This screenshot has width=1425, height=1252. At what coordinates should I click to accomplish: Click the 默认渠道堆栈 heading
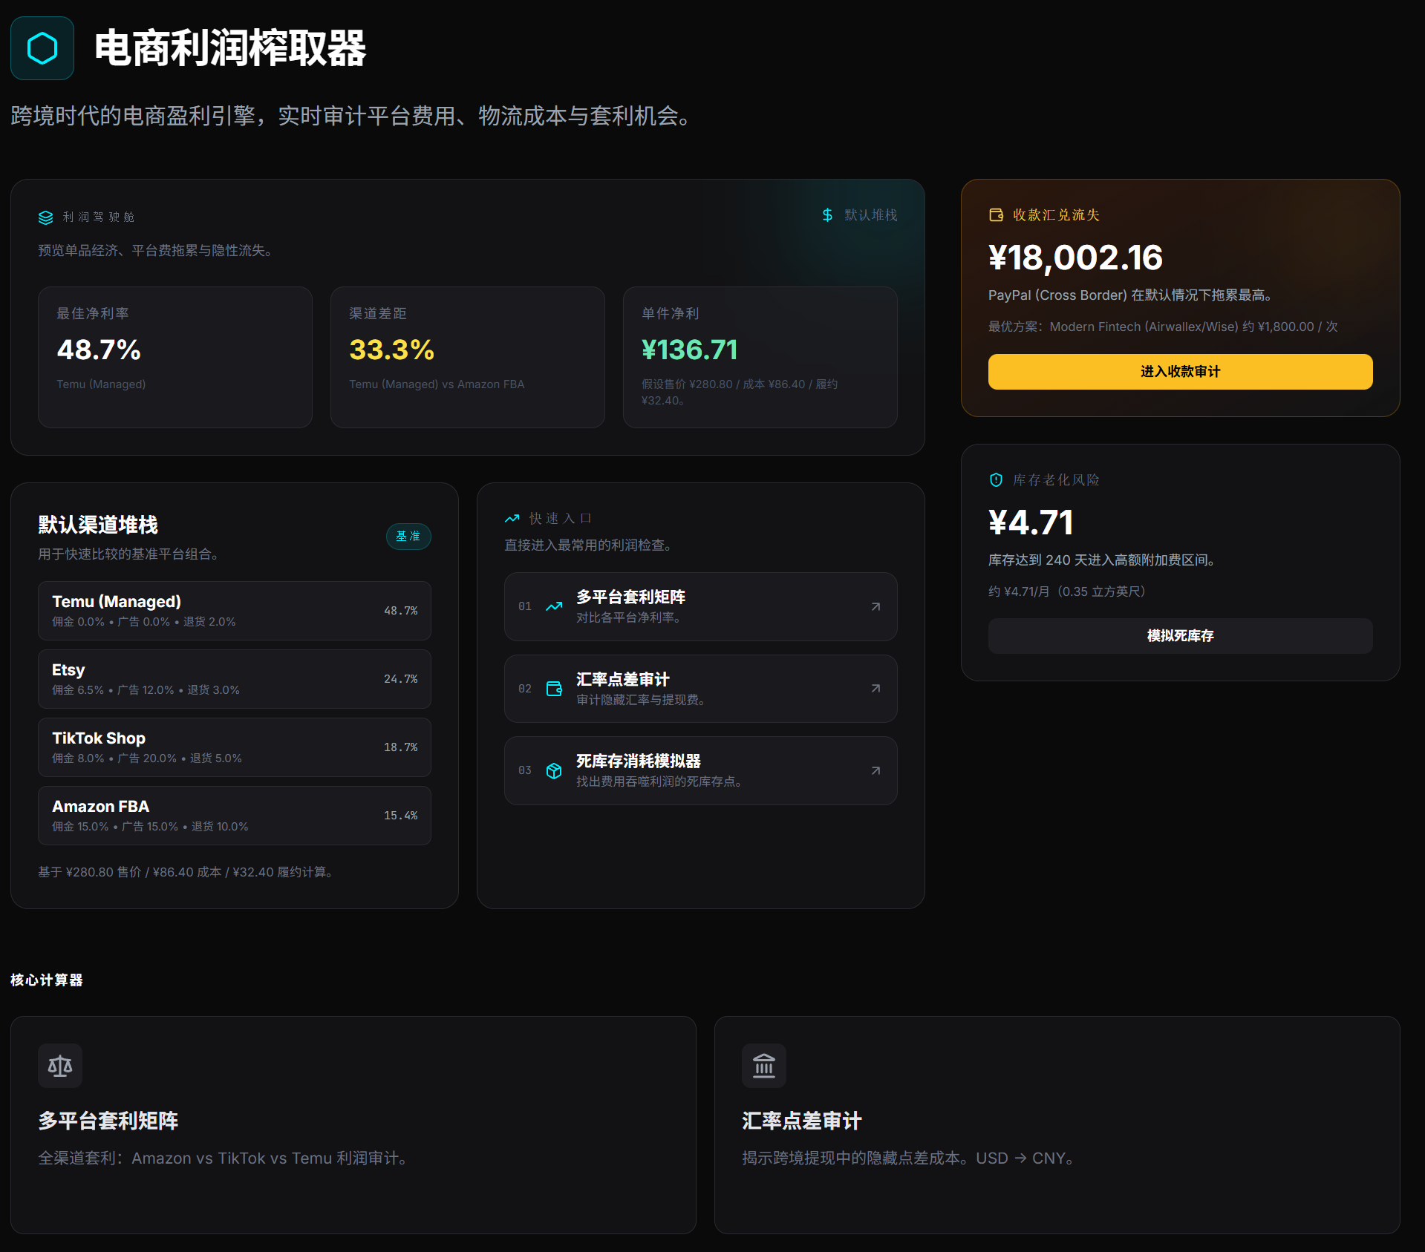(x=98, y=525)
